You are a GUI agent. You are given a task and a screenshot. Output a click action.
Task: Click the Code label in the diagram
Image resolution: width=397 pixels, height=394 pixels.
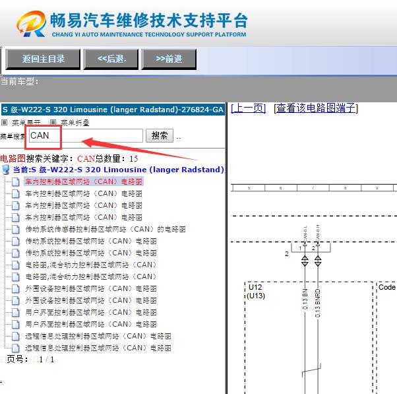click(x=387, y=287)
